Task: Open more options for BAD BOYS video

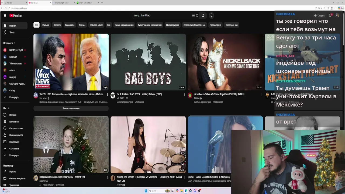Action: (185, 94)
